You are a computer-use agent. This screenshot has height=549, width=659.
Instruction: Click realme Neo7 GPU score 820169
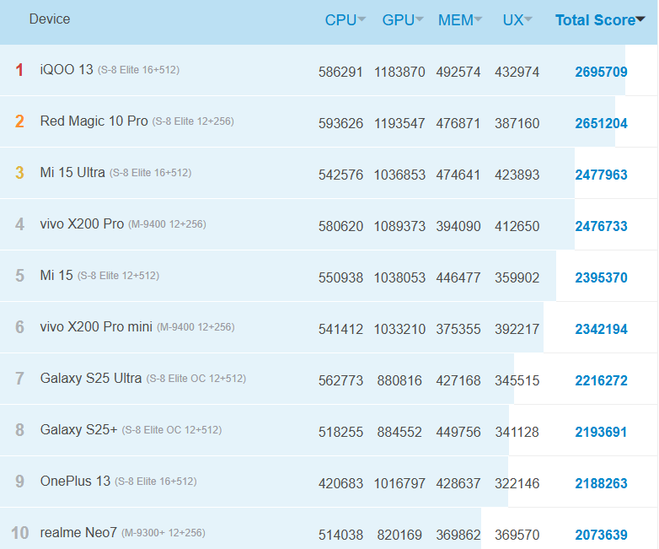(x=399, y=536)
